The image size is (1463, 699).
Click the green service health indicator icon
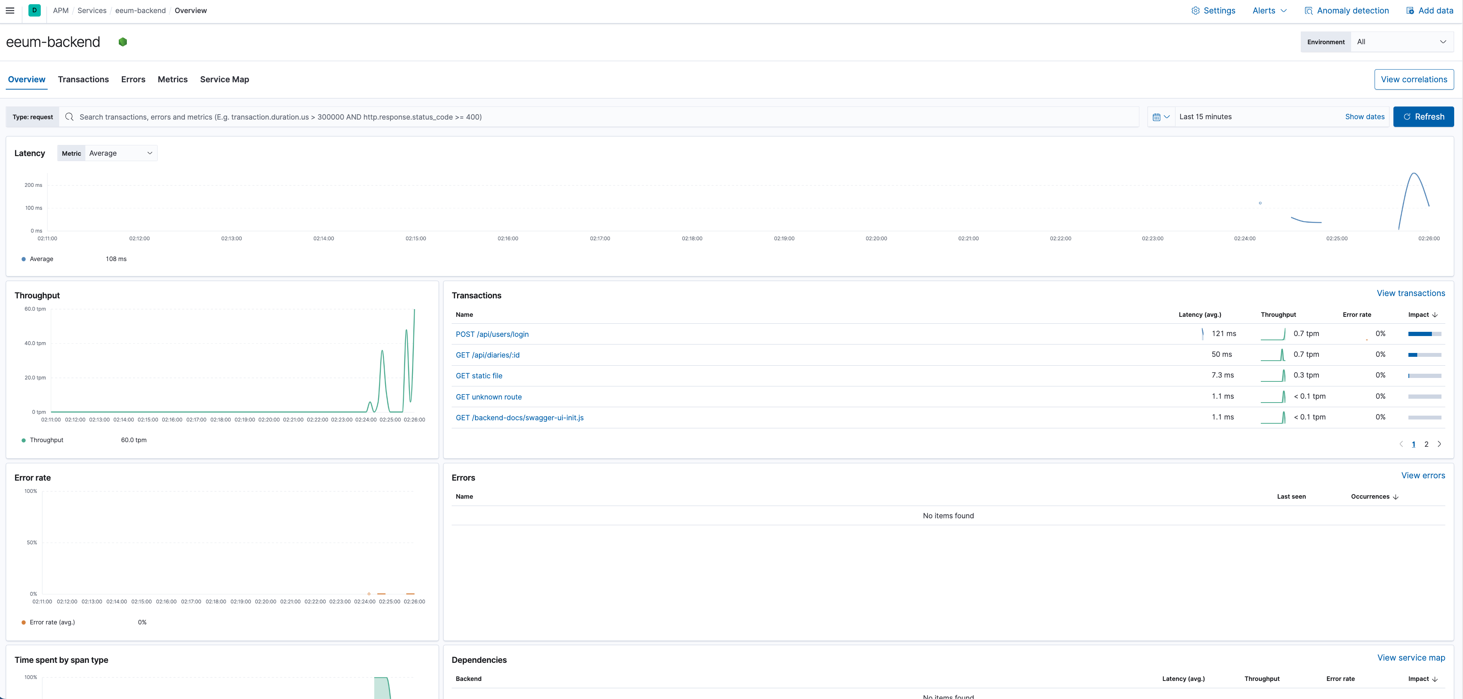(123, 42)
